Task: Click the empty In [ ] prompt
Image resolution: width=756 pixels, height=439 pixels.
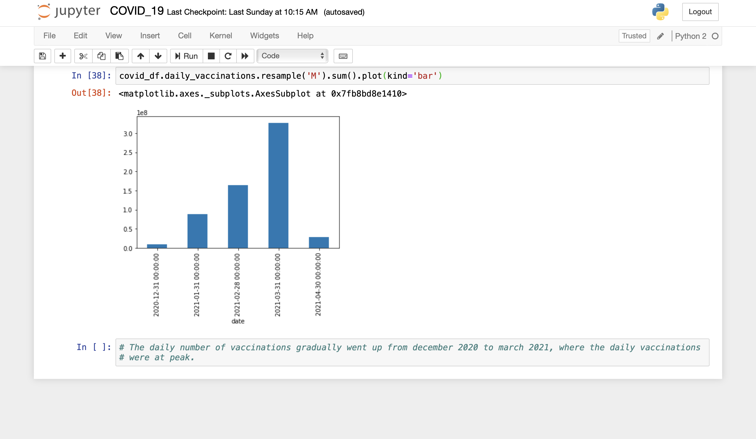Action: pyautogui.click(x=94, y=347)
